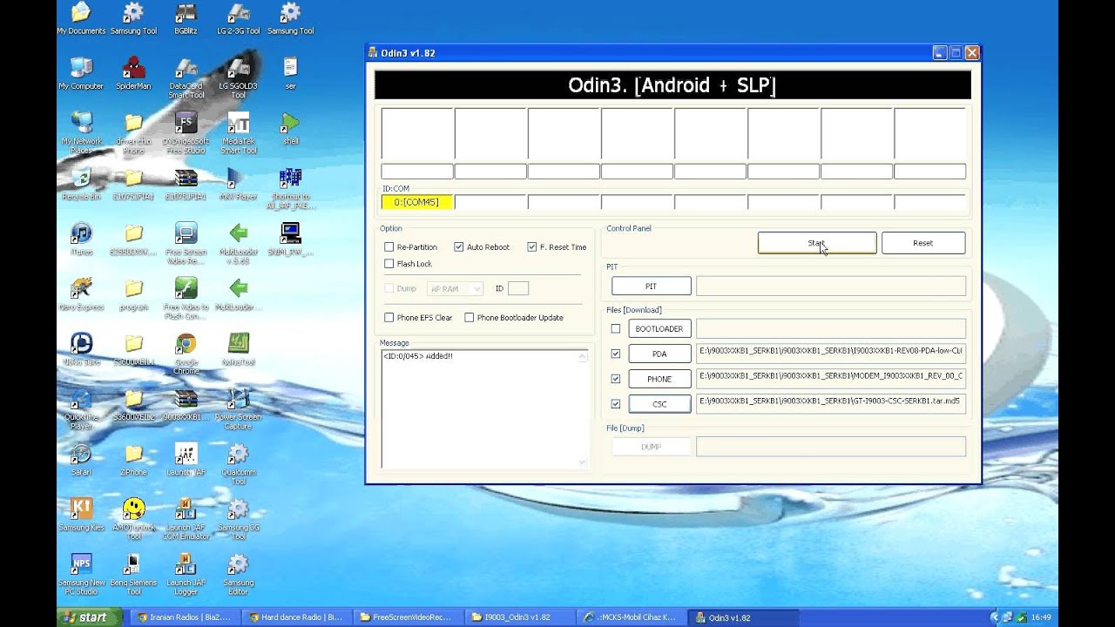The image size is (1115, 627).
Task: Enable the Flash Lock checkbox
Action: (389, 264)
